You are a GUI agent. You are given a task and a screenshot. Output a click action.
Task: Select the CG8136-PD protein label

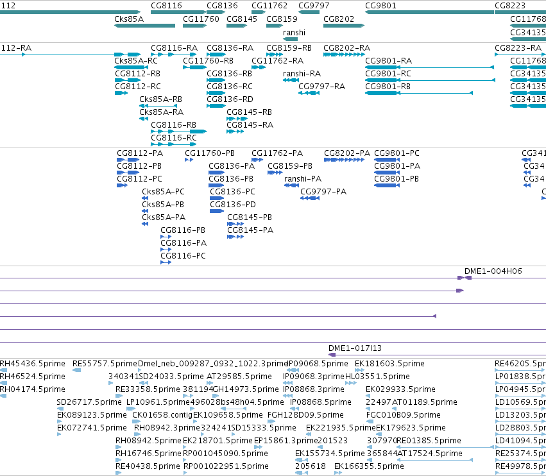[233, 205]
